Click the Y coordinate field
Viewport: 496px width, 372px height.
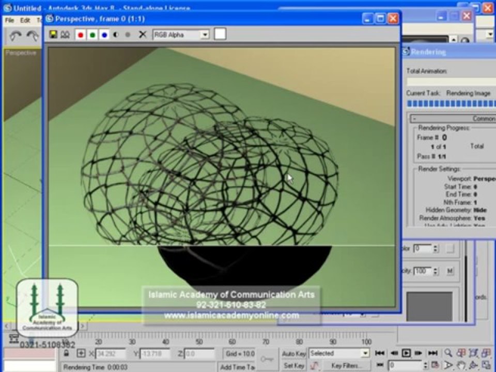point(154,353)
